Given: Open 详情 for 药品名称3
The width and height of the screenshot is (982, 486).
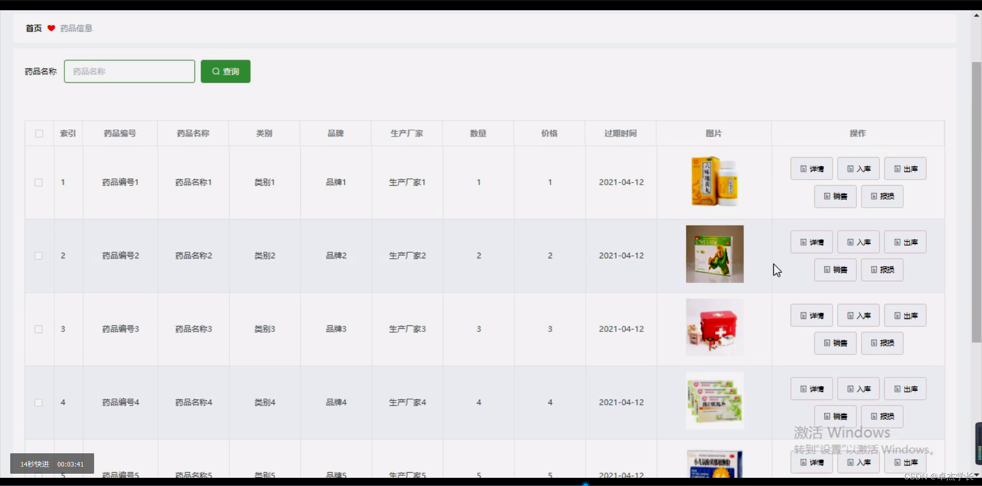Looking at the screenshot, I should (x=811, y=315).
